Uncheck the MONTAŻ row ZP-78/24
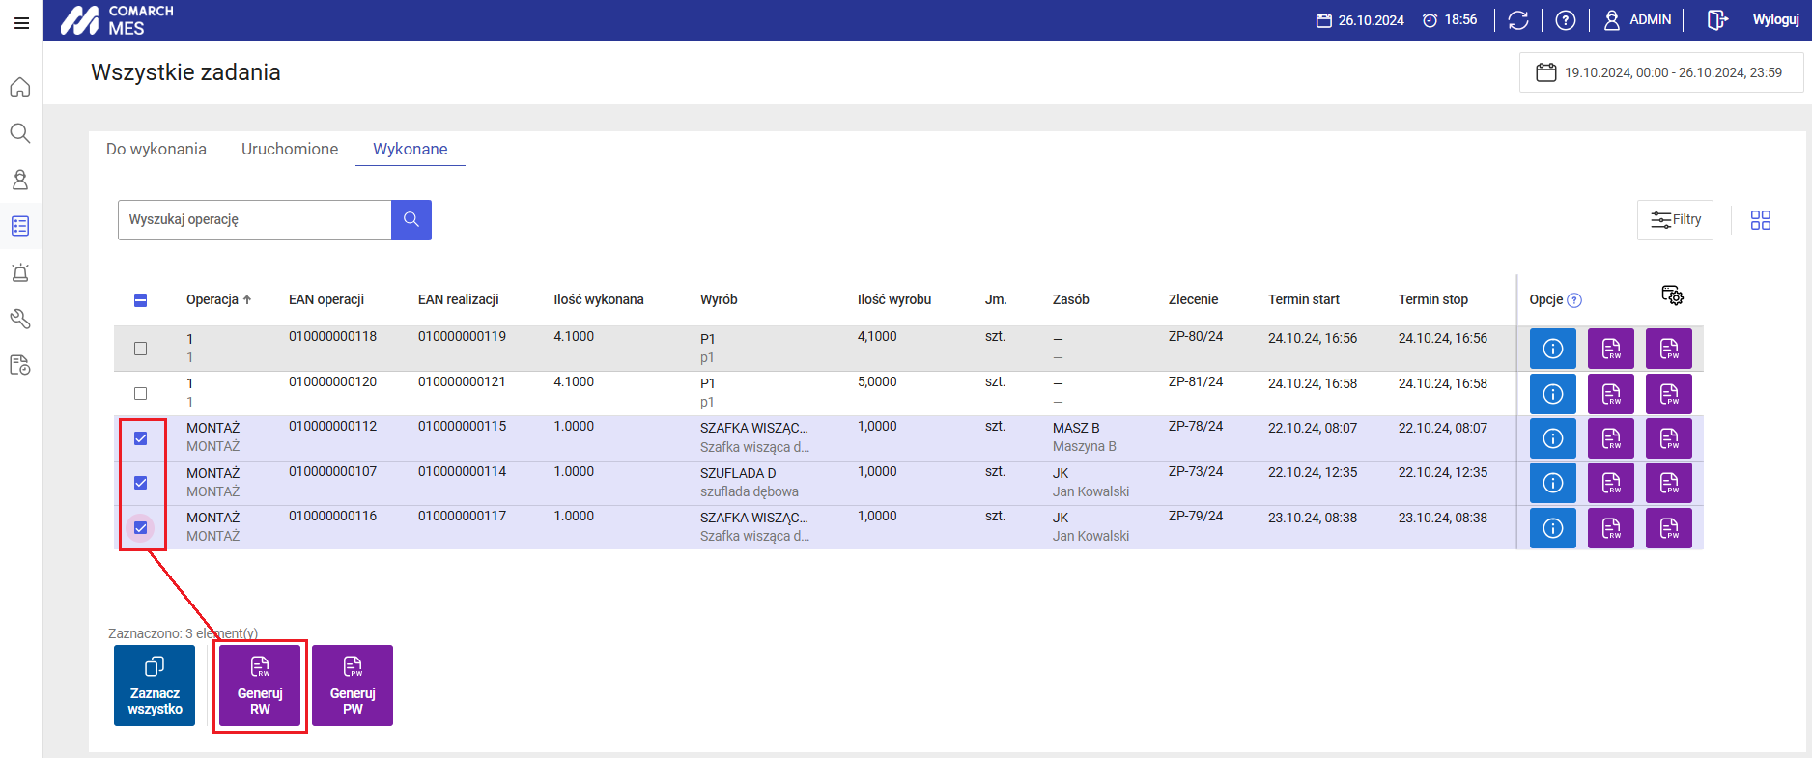This screenshot has width=1812, height=758. click(x=140, y=438)
